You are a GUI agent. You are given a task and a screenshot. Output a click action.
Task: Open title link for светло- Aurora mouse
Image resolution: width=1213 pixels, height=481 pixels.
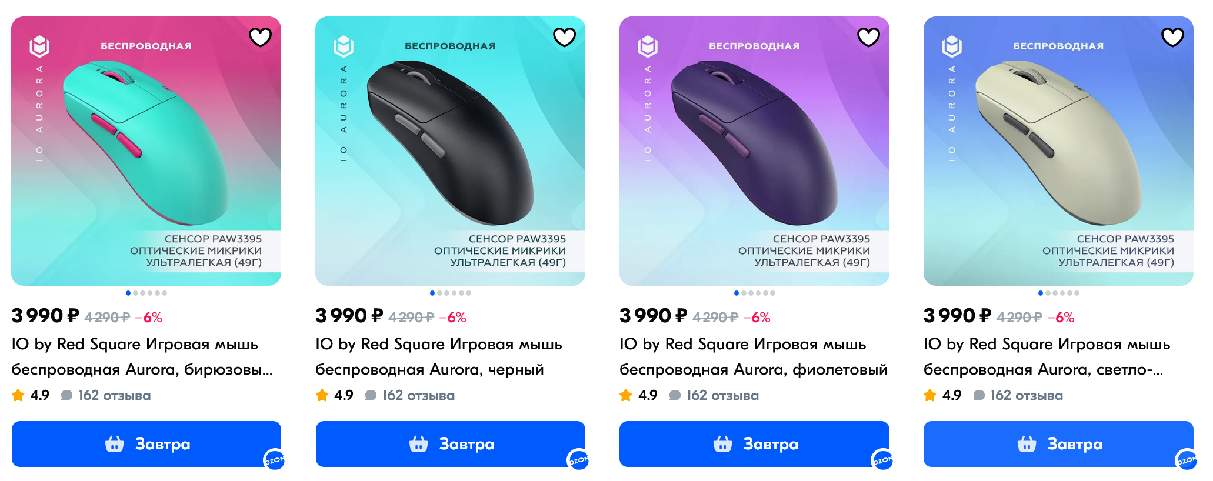pyautogui.click(x=1047, y=357)
